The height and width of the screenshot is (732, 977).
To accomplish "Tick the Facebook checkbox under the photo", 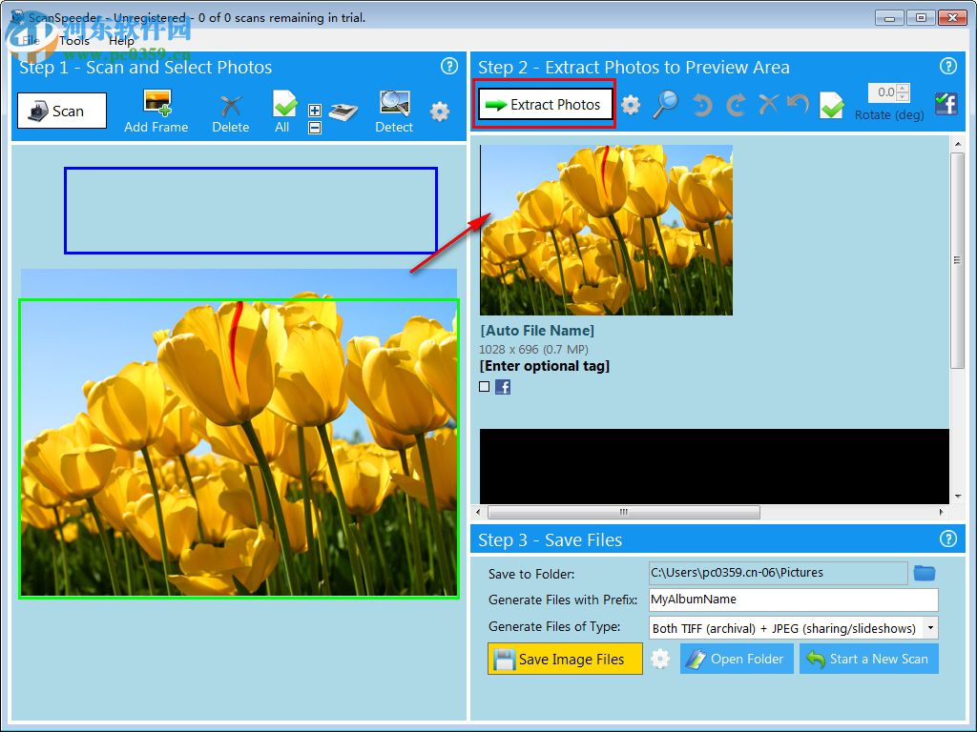I will pyautogui.click(x=484, y=387).
